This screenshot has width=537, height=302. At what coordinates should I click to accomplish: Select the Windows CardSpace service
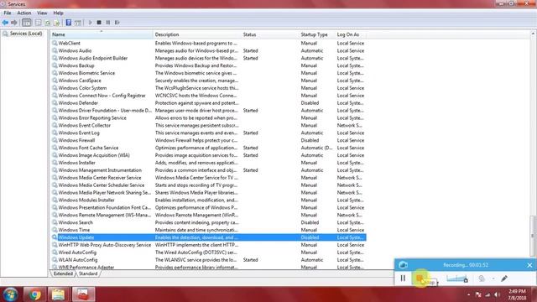(209, 81)
